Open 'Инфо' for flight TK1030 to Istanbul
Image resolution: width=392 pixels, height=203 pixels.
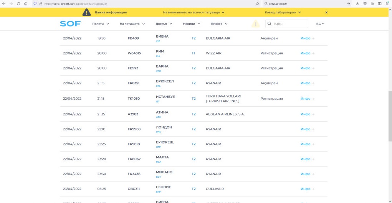pyautogui.click(x=307, y=99)
